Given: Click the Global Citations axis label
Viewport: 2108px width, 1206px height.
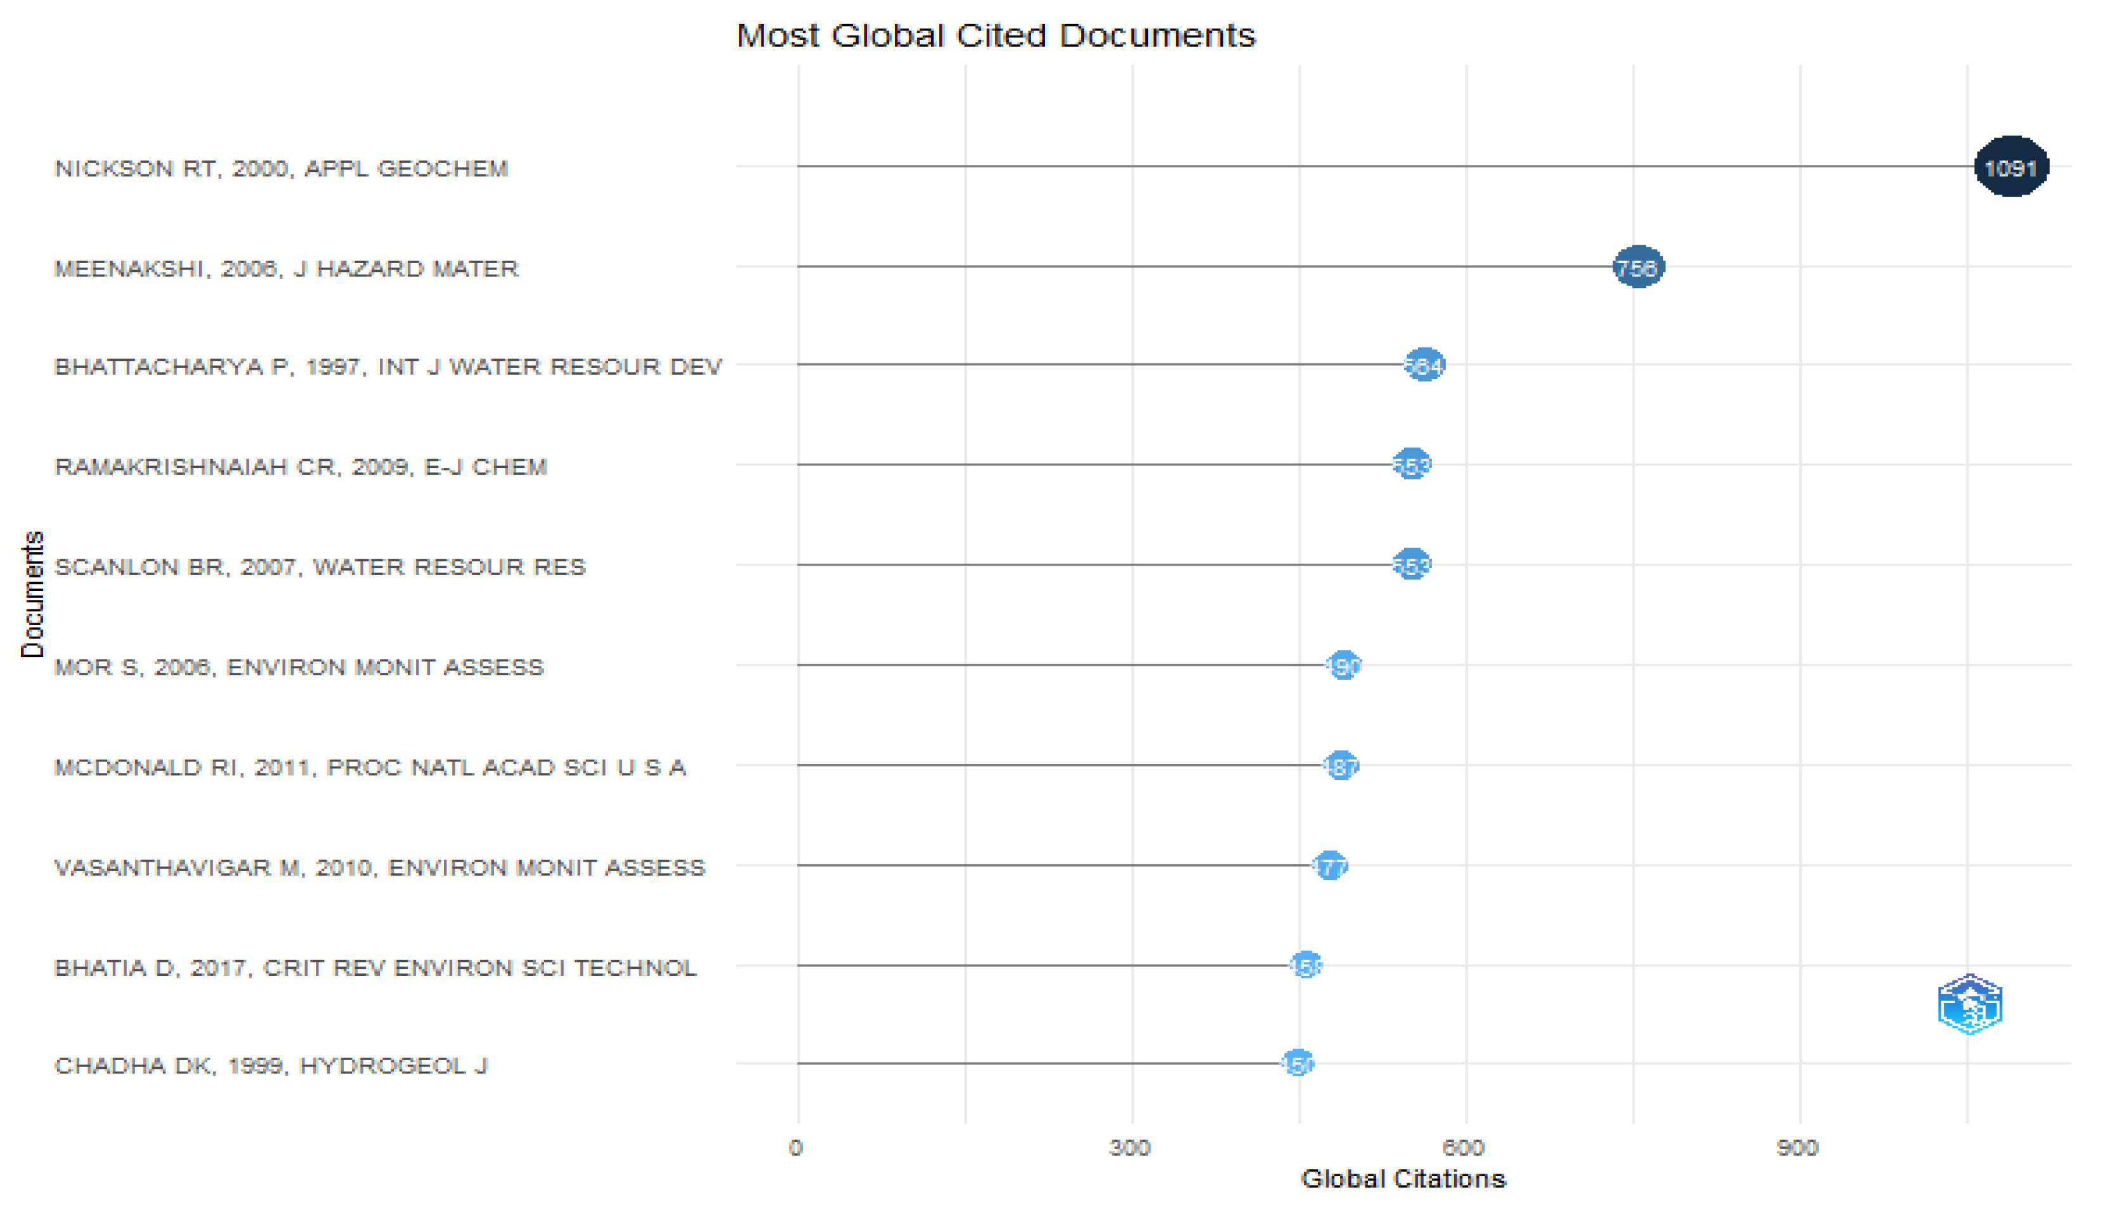Looking at the screenshot, I should pyautogui.click(x=1405, y=1179).
